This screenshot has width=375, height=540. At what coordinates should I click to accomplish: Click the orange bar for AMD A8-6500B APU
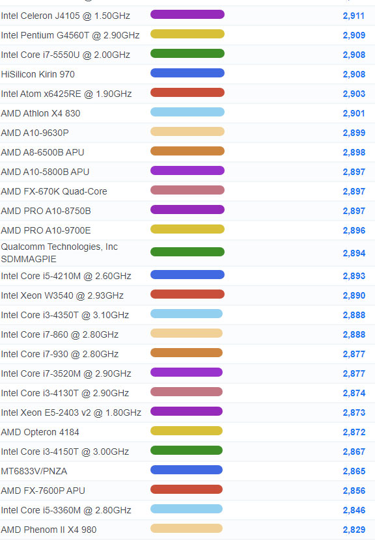pos(187,151)
